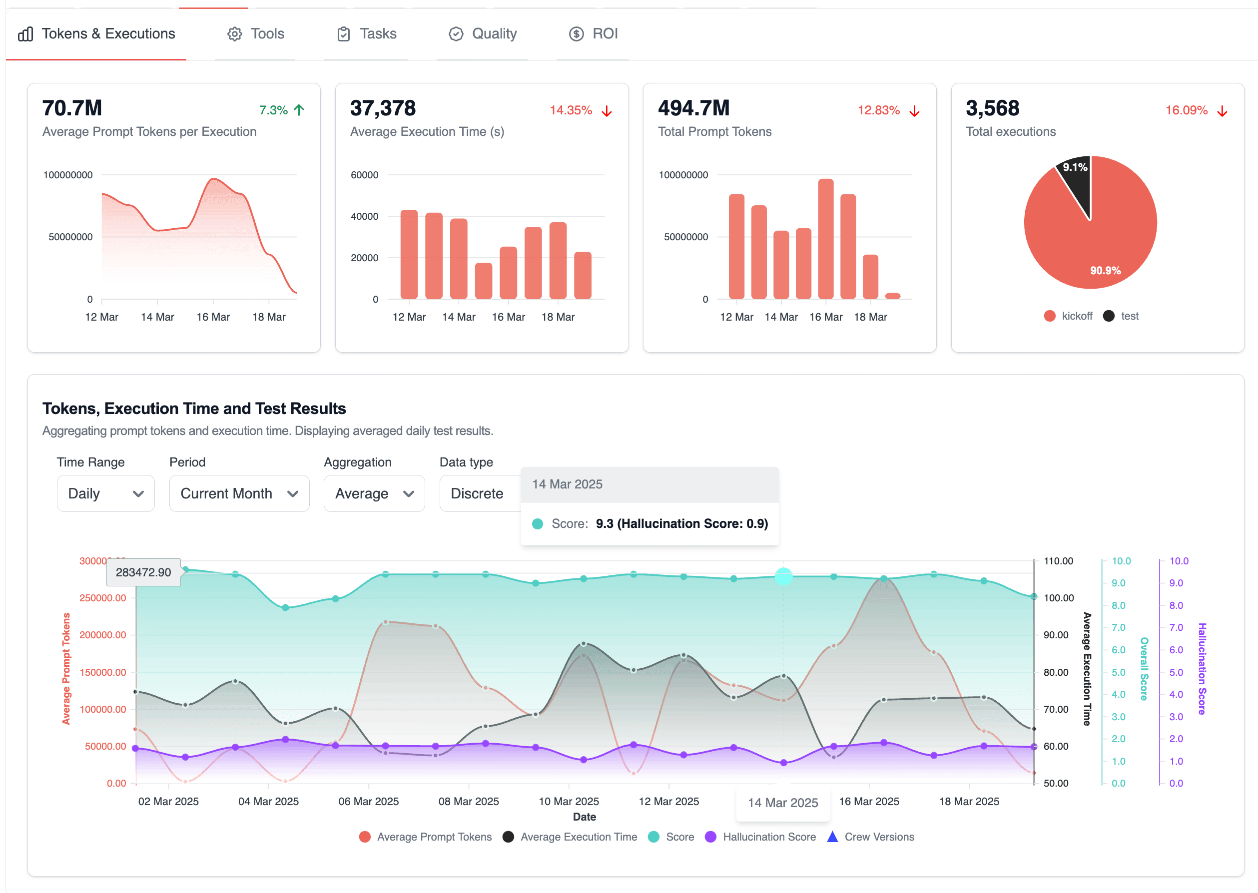The image size is (1258, 893).
Task: Toggle the test legend under the pie chart
Action: [x=1121, y=315]
